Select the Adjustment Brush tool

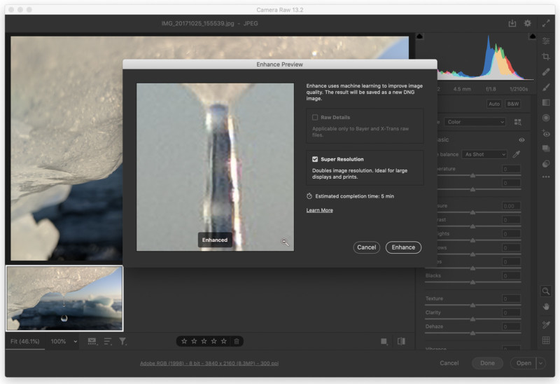pyautogui.click(x=546, y=87)
